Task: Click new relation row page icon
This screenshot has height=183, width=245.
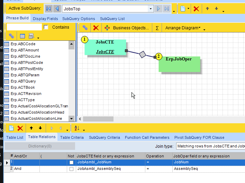Action: point(11,128)
